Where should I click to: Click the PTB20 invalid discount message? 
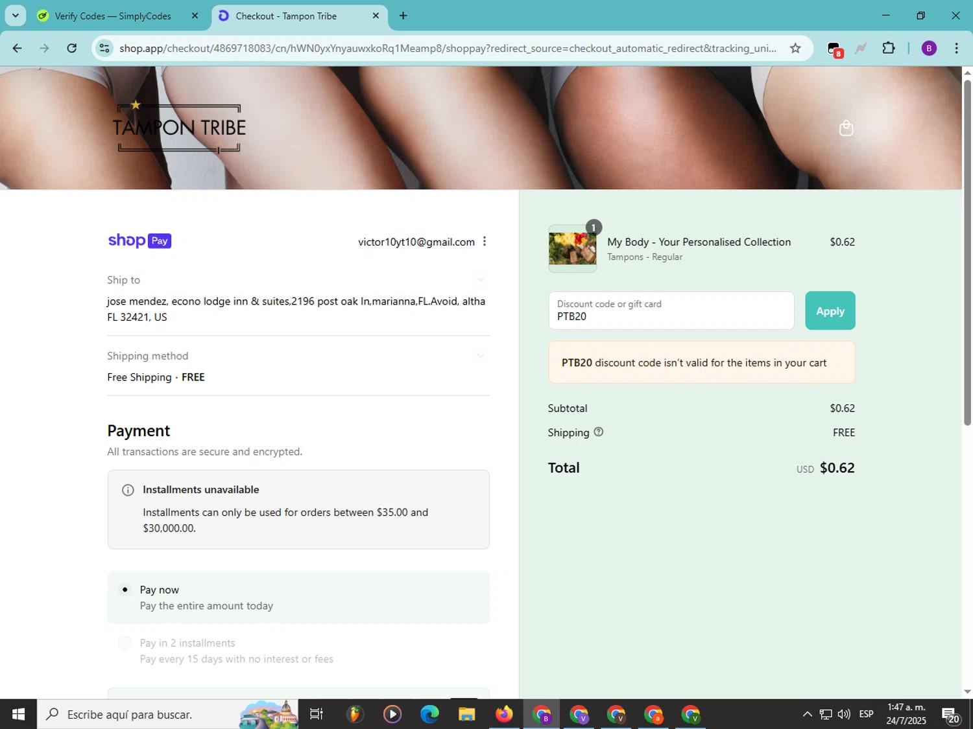tap(702, 363)
